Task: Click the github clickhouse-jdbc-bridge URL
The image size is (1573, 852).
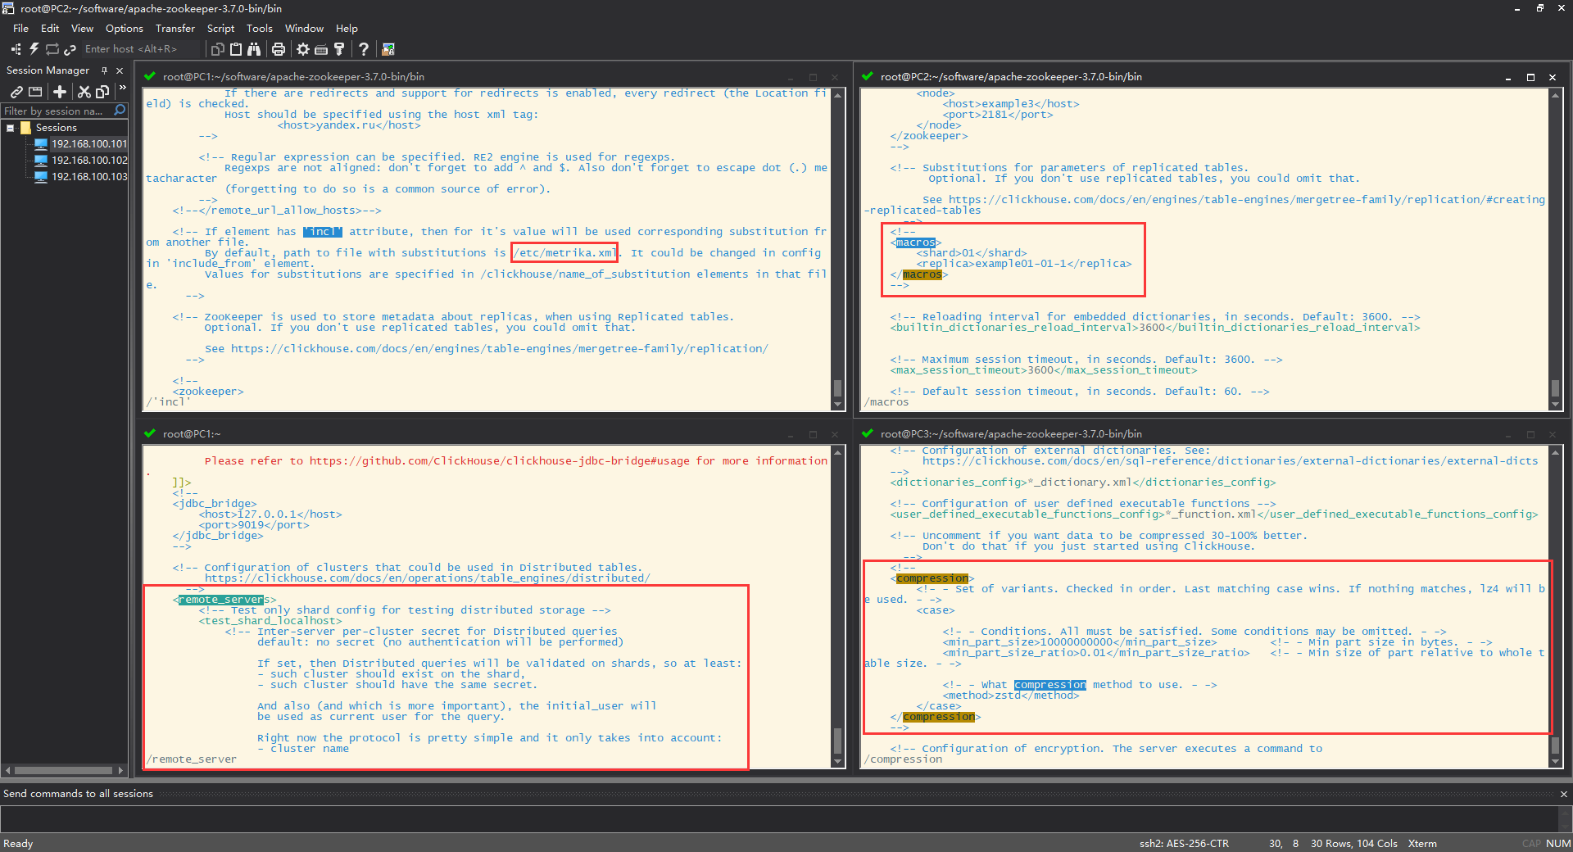Action: [500, 461]
